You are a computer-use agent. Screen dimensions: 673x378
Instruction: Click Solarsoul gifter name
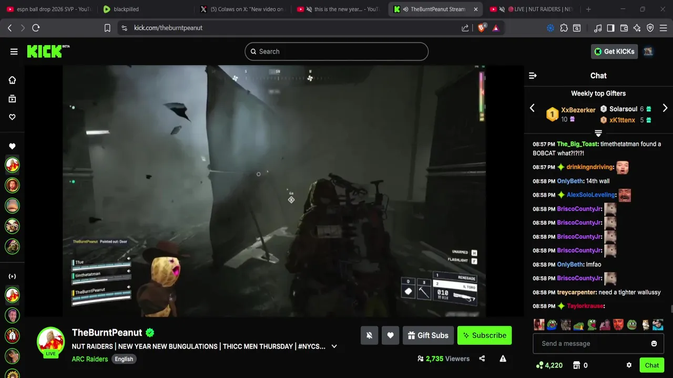[623, 109]
